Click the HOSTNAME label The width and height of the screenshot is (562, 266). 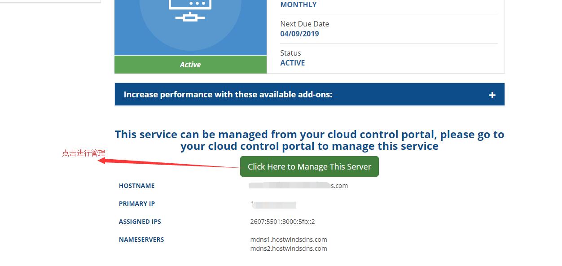point(136,186)
